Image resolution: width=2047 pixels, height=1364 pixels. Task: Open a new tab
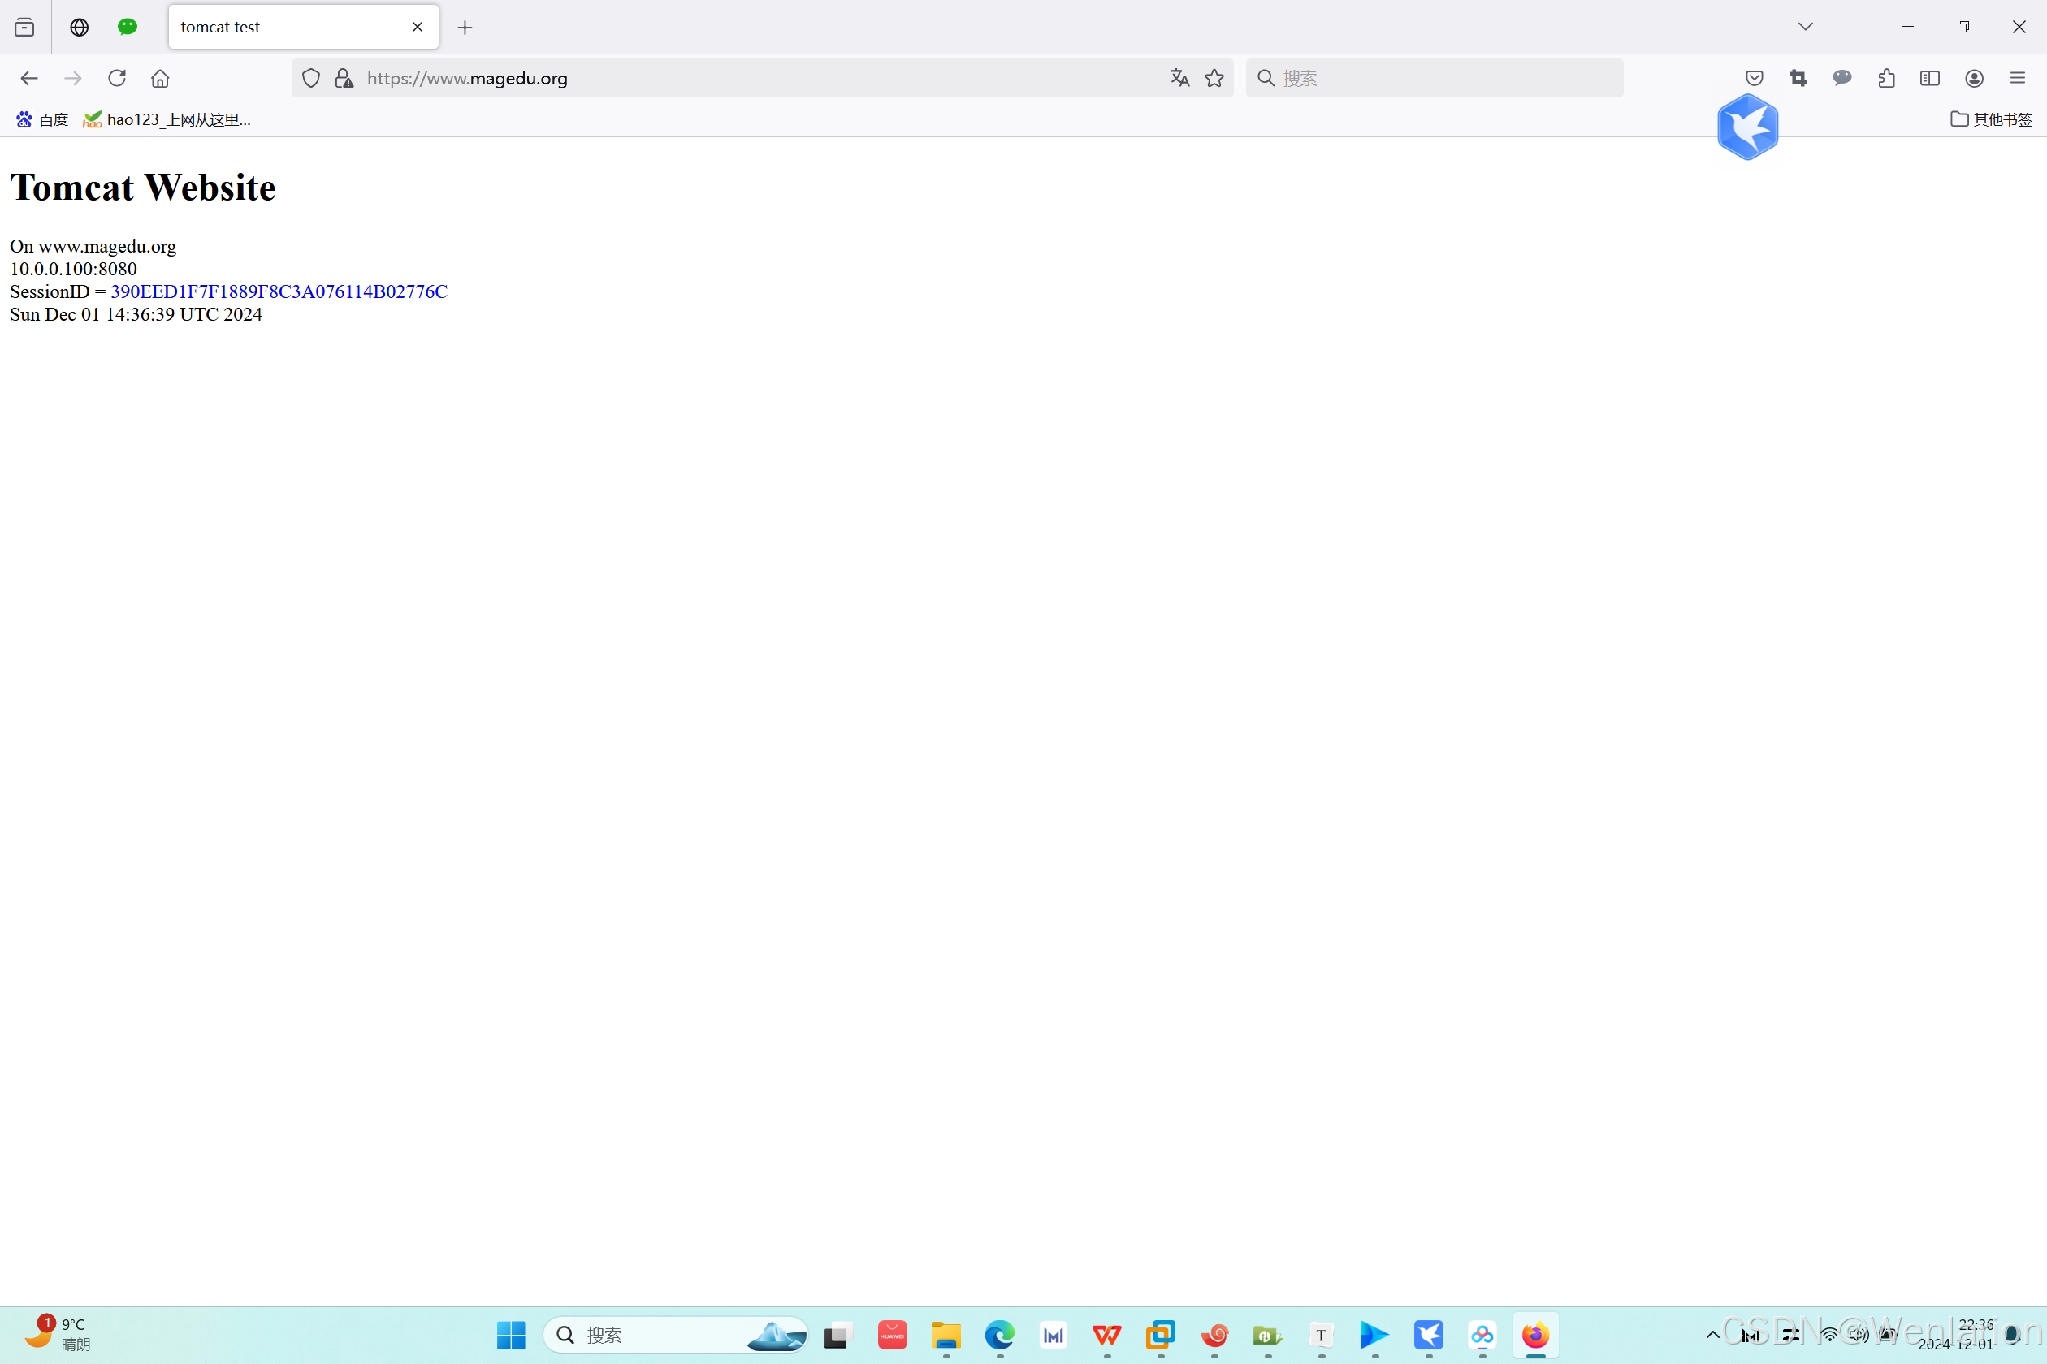tap(465, 28)
